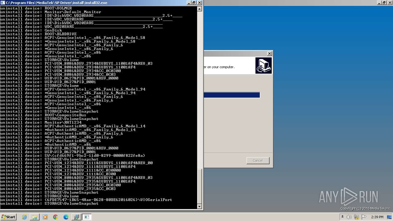The image size is (393, 221).
Task: Open Internet Explorer from the taskbar
Action: pyautogui.click(x=24, y=217)
